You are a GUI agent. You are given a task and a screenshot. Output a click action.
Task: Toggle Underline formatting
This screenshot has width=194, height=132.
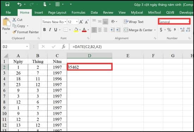point(55,30)
